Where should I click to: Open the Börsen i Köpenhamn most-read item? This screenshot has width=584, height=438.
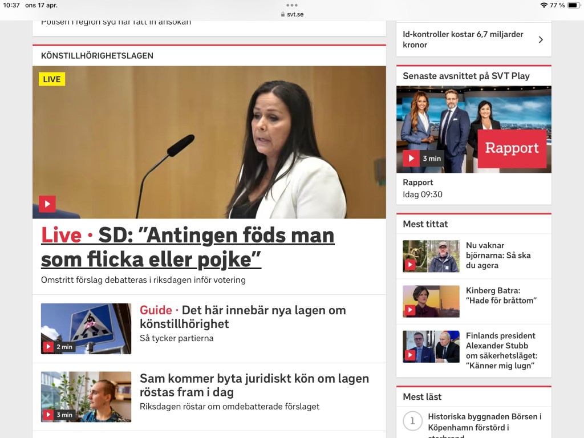click(485, 424)
